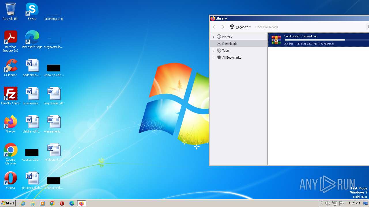369x207 pixels.
Task: Launch Google Chrome desktop shortcut
Action: point(10,154)
